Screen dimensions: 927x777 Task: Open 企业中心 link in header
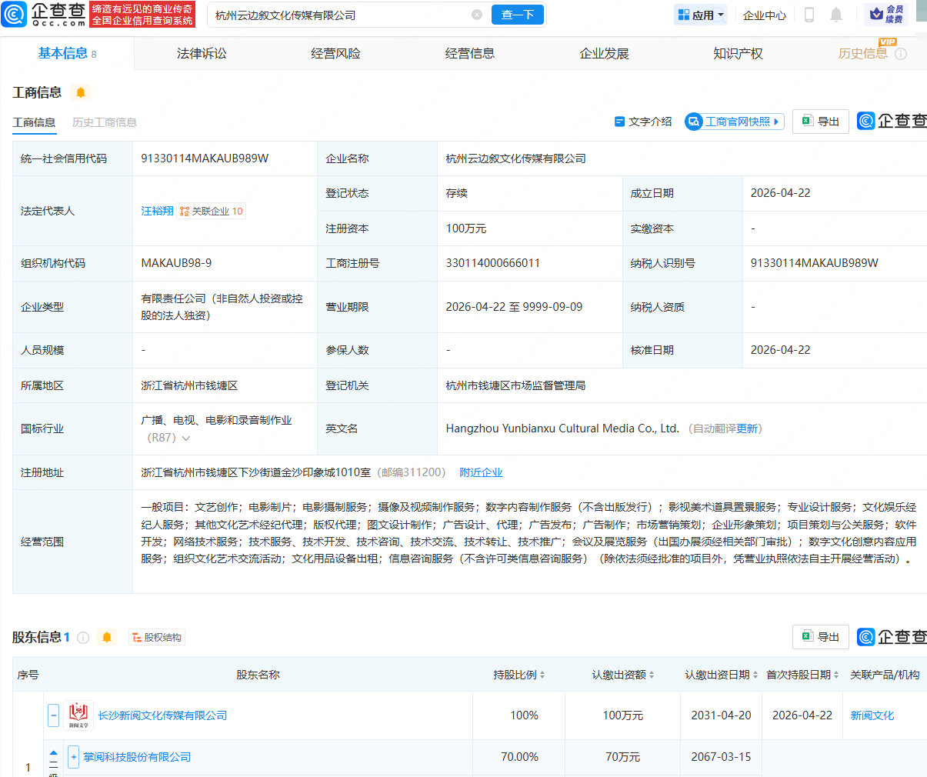pos(765,15)
